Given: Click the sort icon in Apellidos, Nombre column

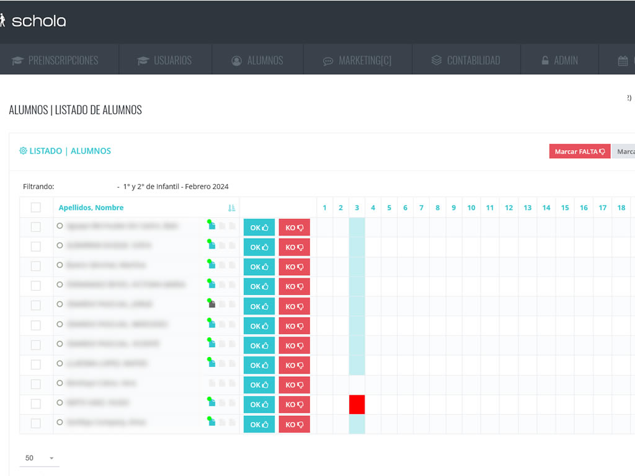Looking at the screenshot, I should (x=231, y=208).
